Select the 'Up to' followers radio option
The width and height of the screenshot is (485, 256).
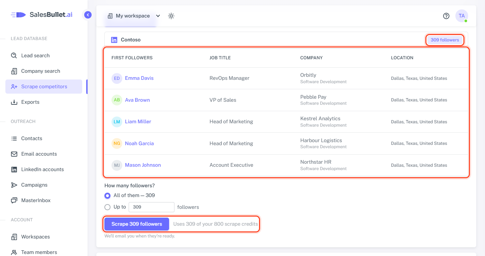tap(107, 207)
